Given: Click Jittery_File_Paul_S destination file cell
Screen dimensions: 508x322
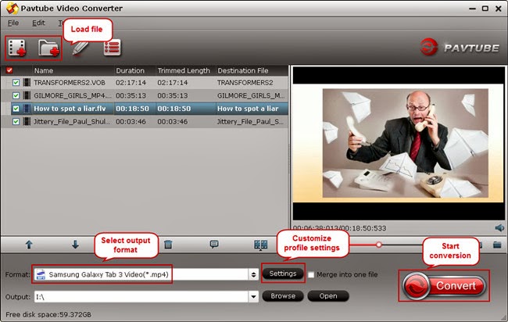Looking at the screenshot, I should coord(250,121).
